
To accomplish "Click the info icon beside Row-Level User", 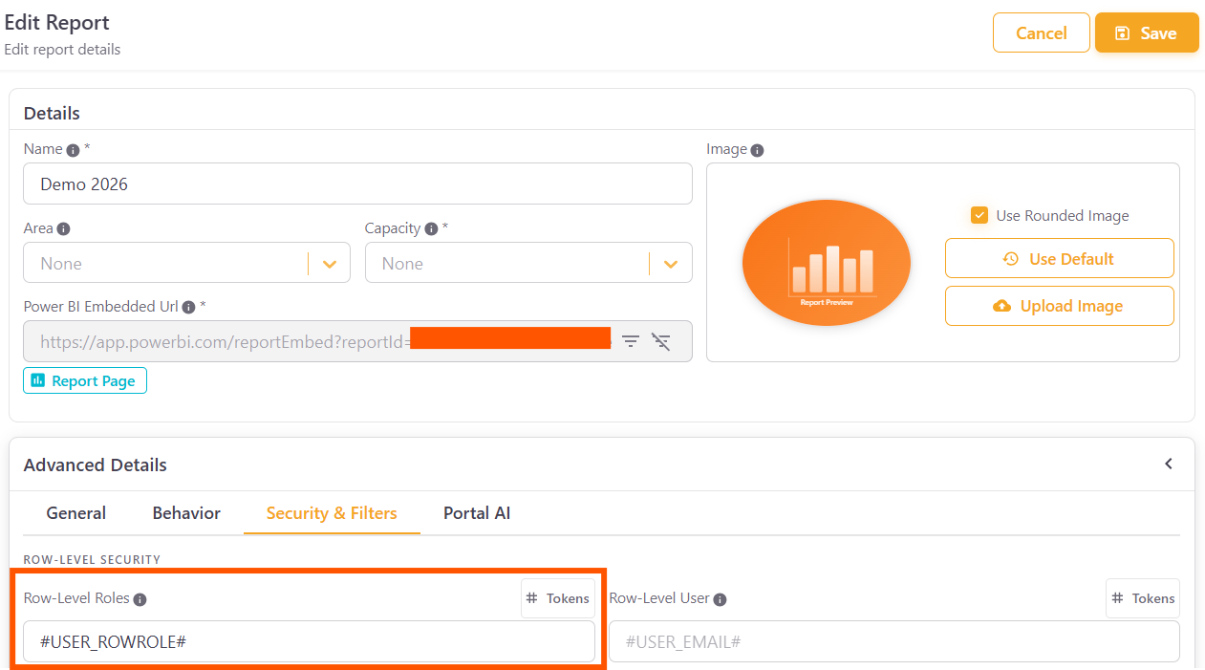I will pyautogui.click(x=720, y=599).
